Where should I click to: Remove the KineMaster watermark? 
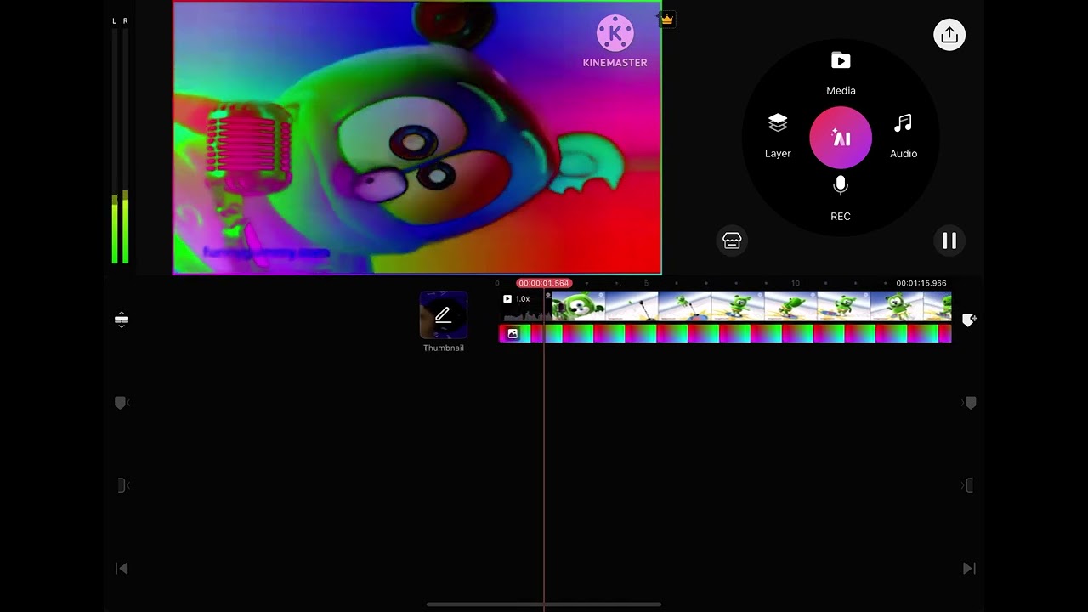tap(615, 41)
